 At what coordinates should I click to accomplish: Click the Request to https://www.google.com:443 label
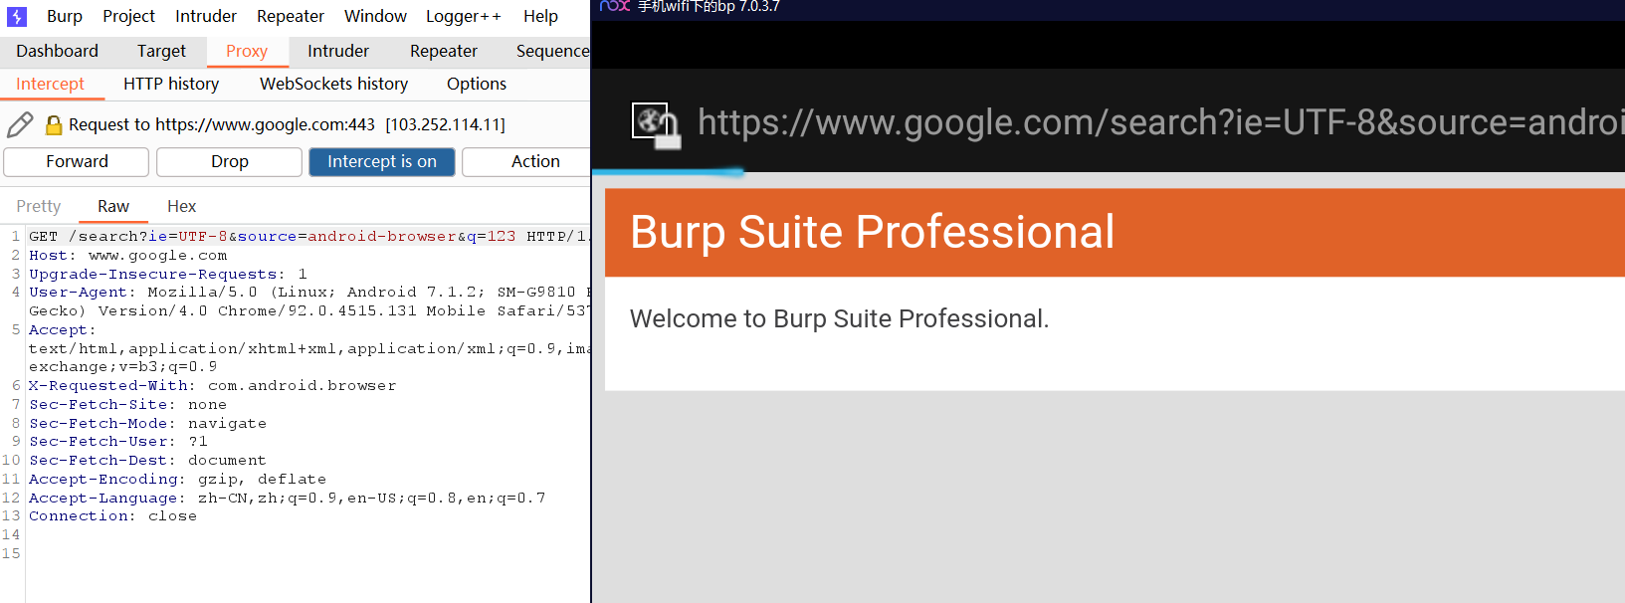coord(222,124)
